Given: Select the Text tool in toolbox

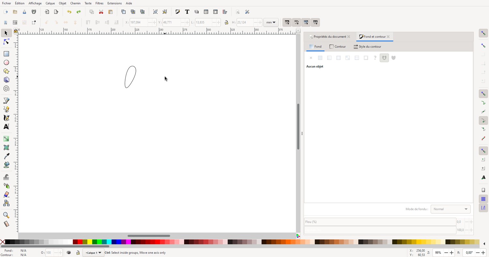Looking at the screenshot, I should (x=6, y=127).
